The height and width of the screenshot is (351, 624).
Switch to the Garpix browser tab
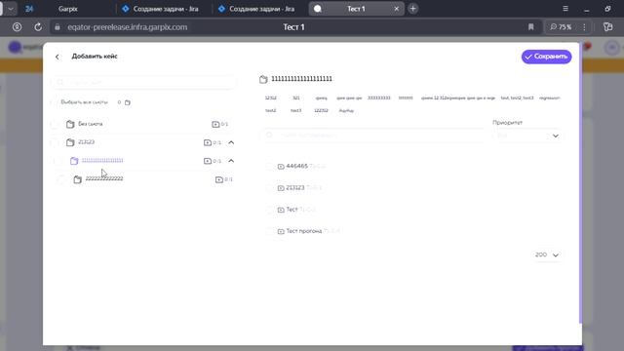tap(68, 9)
